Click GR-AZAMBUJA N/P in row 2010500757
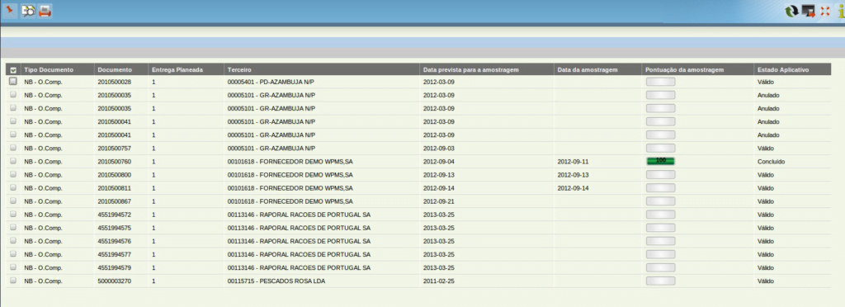 [x=271, y=148]
